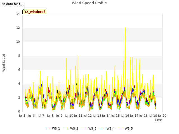Click the Jul 20 x-axis tick label
This screenshot has width=179, height=134.
[x=162, y=116]
